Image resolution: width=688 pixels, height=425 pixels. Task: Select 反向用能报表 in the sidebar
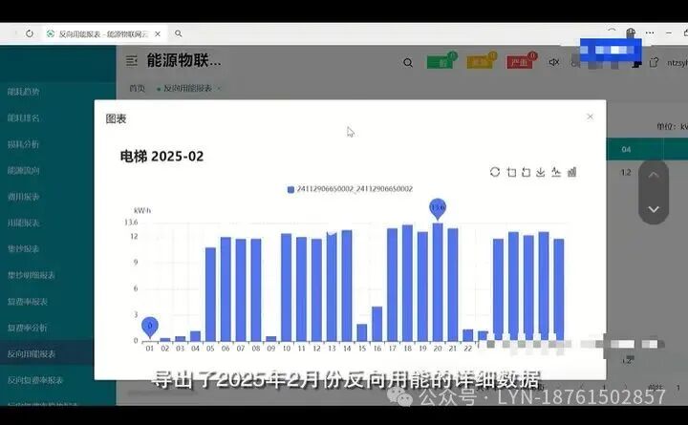[32, 353]
